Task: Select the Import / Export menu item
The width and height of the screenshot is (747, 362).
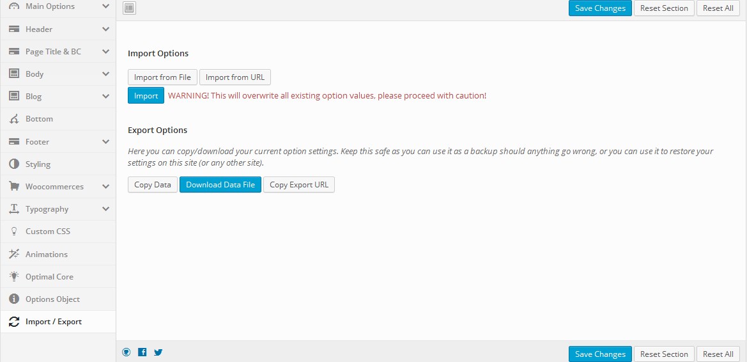Action: (x=54, y=322)
